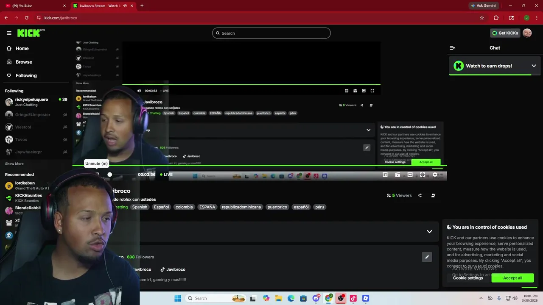Open Javibroco TikTok link

click(173, 269)
